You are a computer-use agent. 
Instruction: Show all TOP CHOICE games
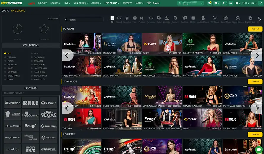pos(255,82)
